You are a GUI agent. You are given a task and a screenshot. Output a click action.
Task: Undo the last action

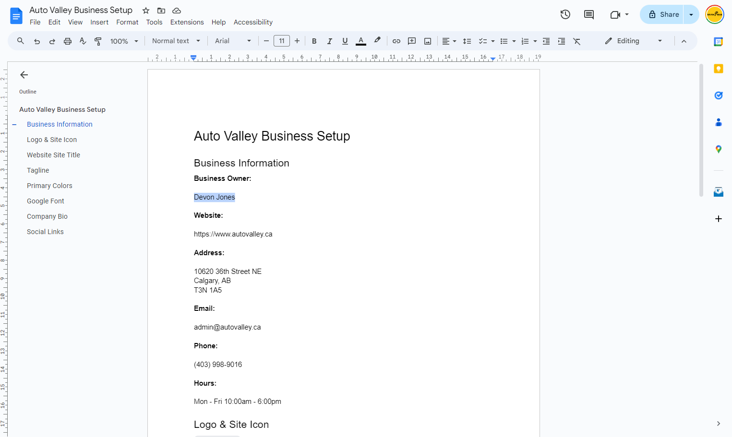click(x=37, y=41)
